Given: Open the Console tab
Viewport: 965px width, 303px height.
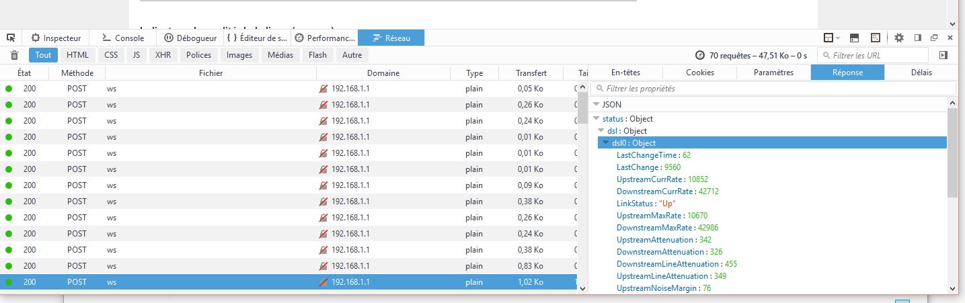Looking at the screenshot, I should pyautogui.click(x=123, y=38).
